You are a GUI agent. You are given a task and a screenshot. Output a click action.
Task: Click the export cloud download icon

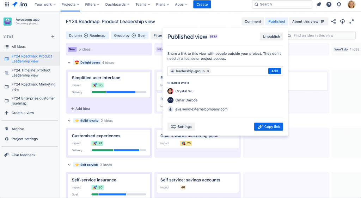pos(343,21)
